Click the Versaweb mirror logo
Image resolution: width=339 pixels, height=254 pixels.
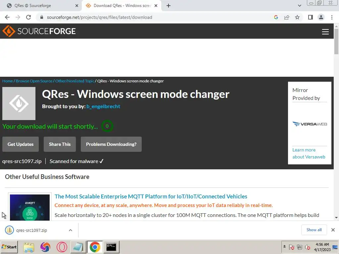(x=310, y=124)
